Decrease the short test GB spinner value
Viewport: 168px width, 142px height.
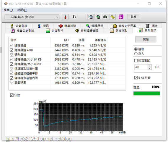(150, 68)
